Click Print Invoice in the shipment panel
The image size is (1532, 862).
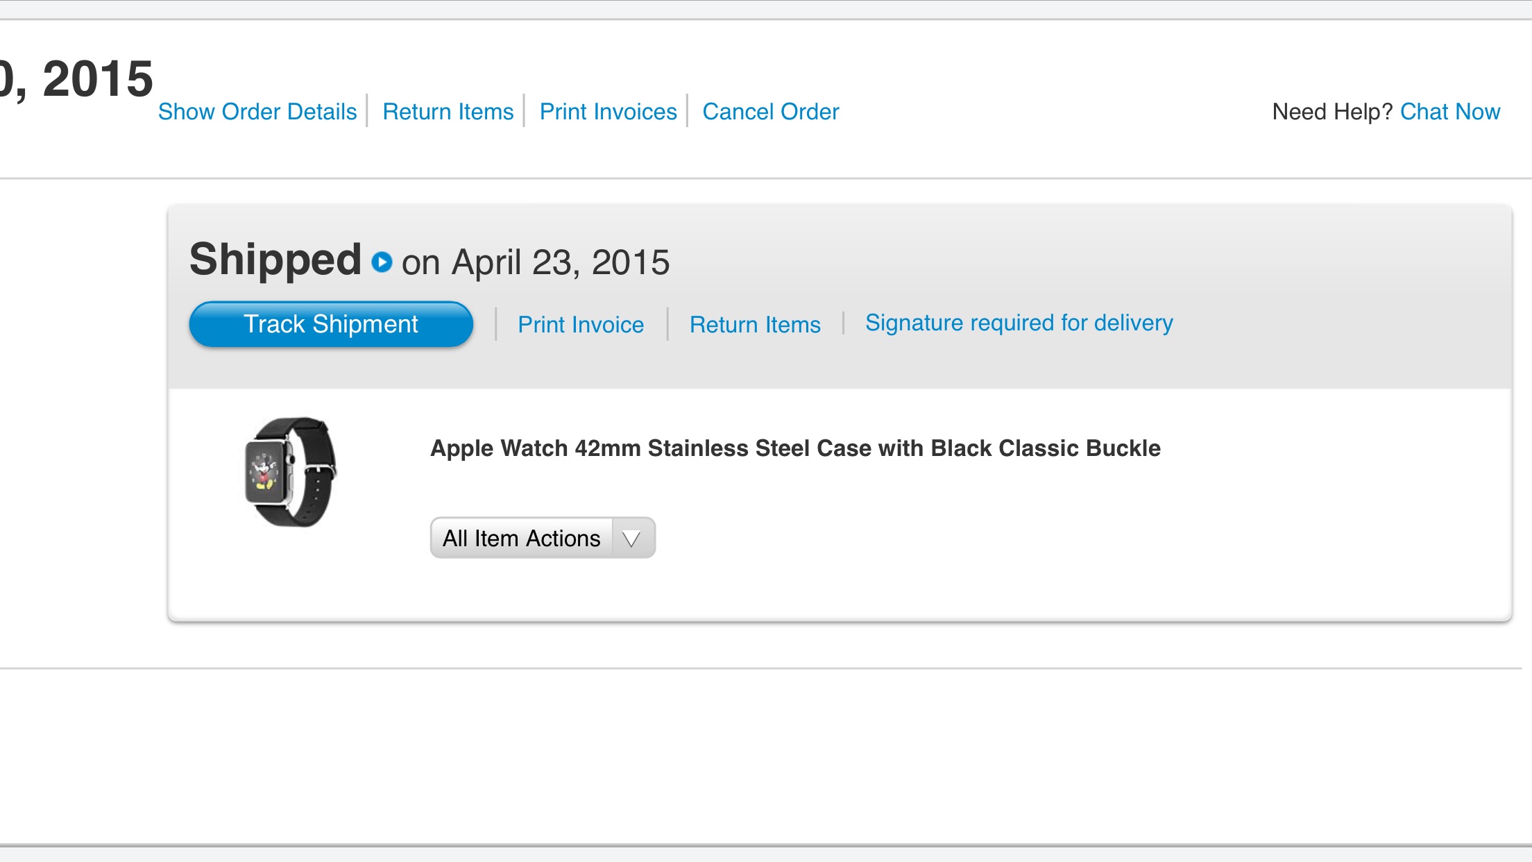click(581, 325)
